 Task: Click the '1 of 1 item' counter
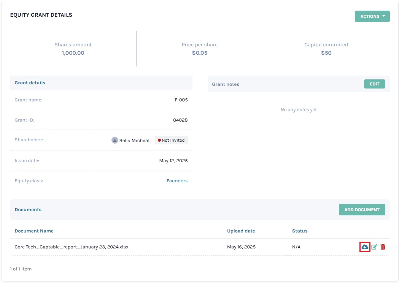tap(21, 269)
